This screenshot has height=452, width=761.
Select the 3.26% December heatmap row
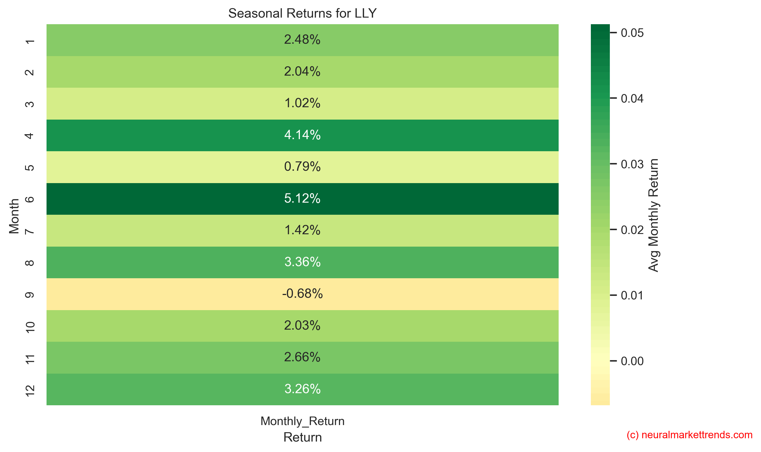(x=302, y=389)
